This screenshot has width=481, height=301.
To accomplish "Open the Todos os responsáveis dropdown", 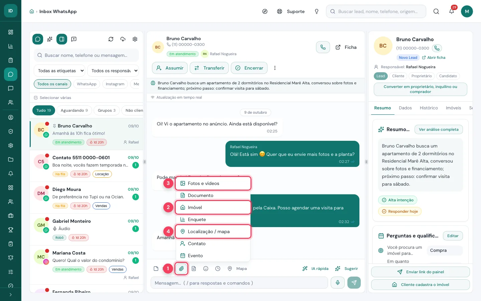I will 113,71.
